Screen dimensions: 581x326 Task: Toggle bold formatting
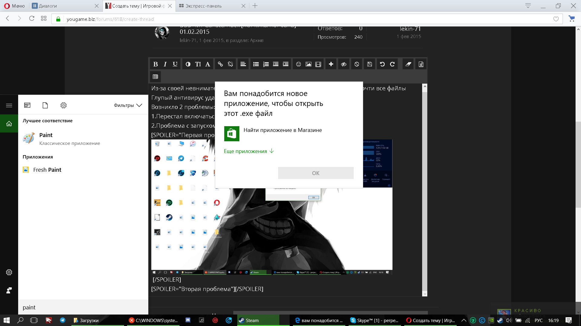155,64
